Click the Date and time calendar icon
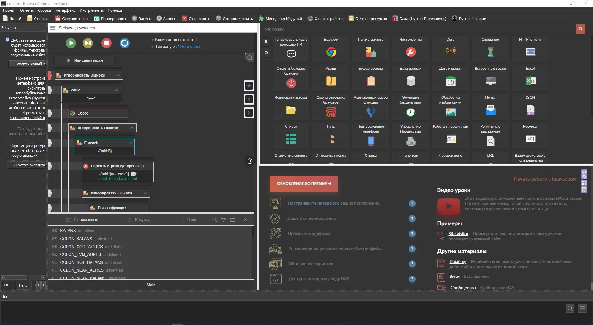 pyautogui.click(x=450, y=81)
